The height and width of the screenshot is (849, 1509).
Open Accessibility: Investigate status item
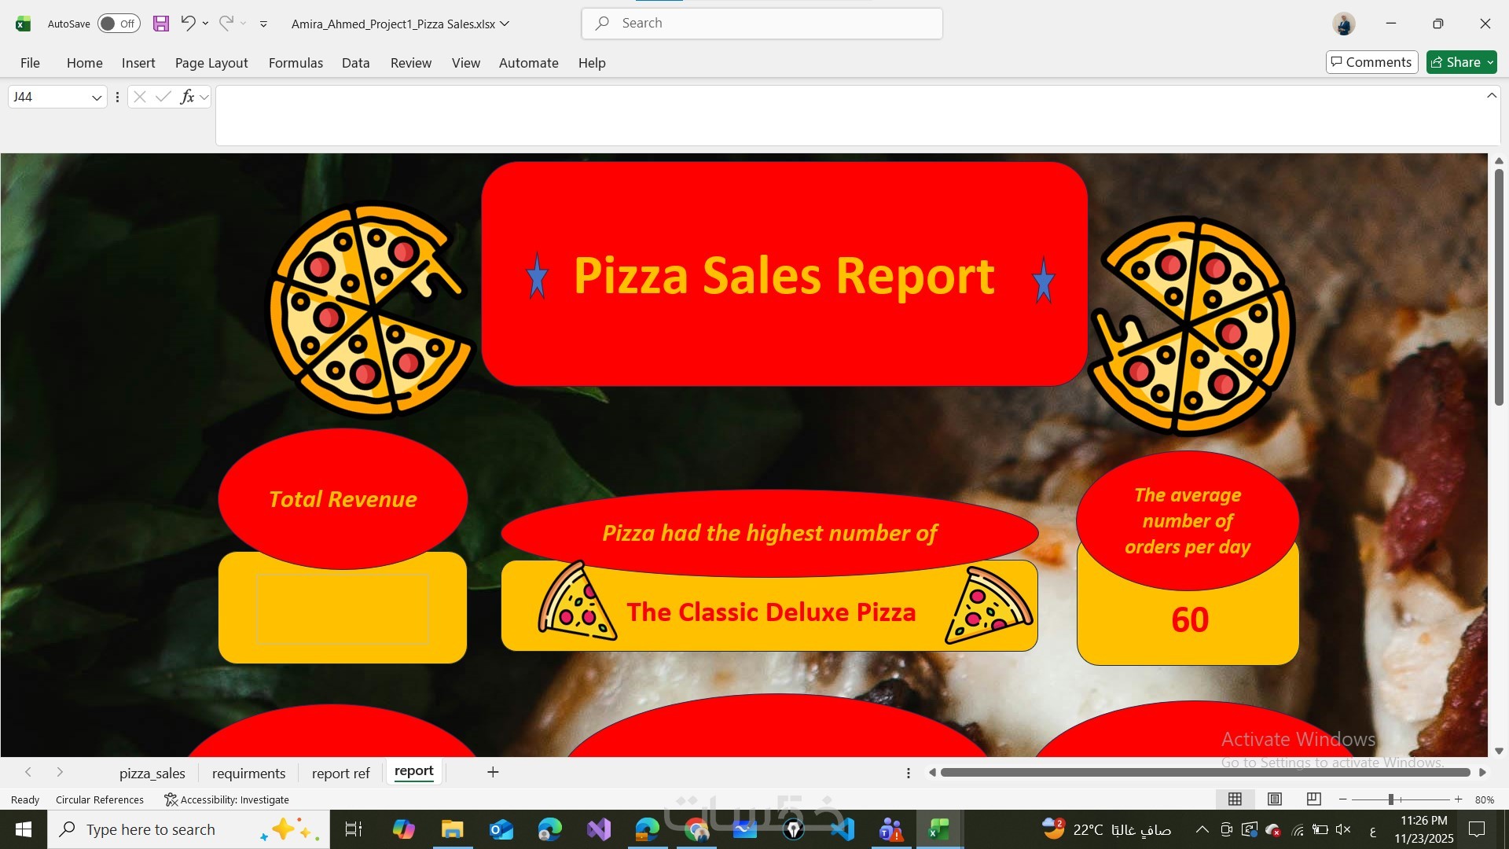[x=226, y=799]
